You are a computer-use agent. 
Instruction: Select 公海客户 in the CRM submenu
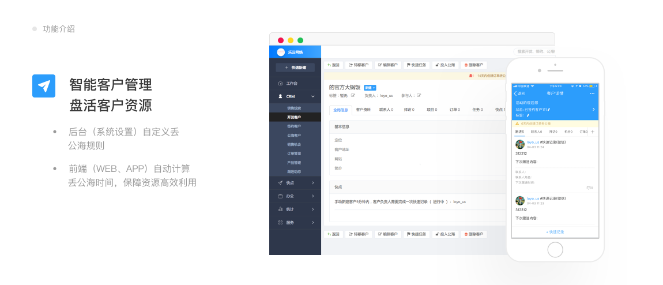[x=294, y=136]
